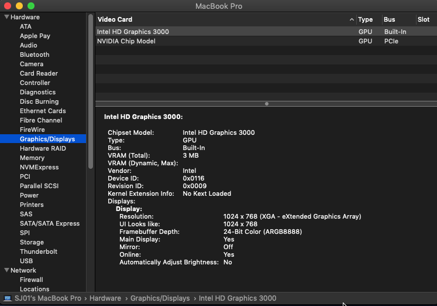The height and width of the screenshot is (306, 437).
Task: Open the SPI hardware item
Action: click(25, 233)
